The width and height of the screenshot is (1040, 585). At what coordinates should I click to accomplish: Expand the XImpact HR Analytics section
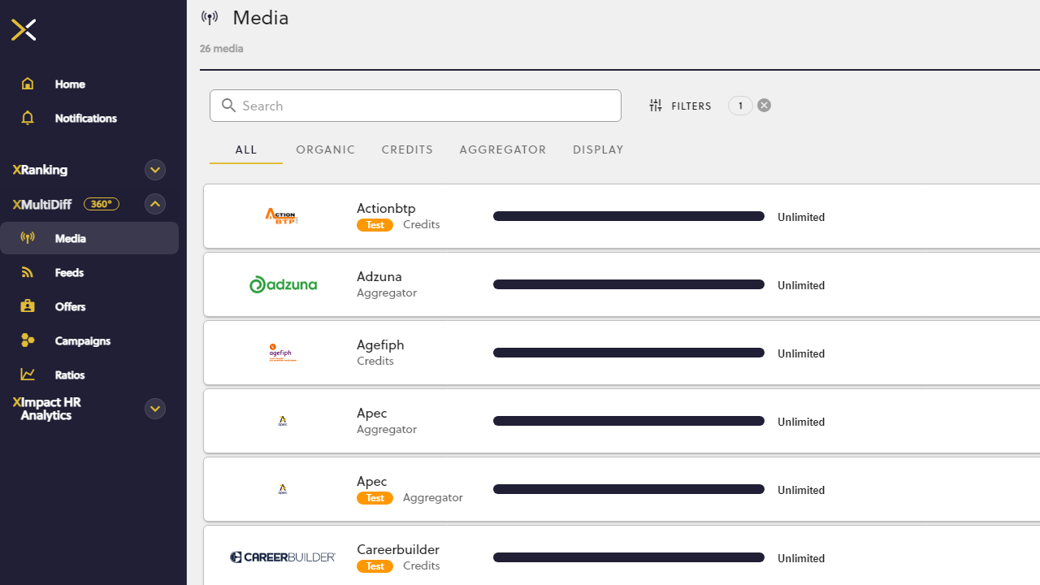(154, 409)
